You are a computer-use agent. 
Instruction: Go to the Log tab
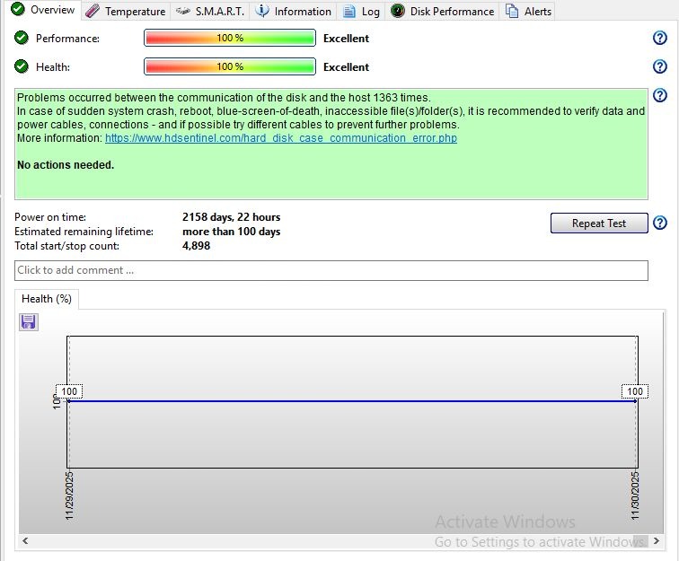point(361,12)
